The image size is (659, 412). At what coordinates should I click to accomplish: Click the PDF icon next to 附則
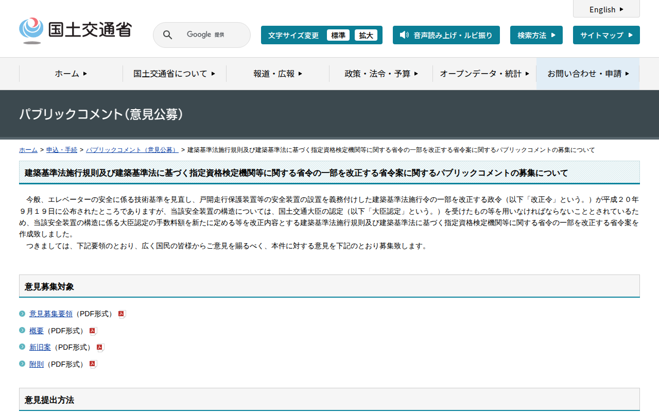[93, 365]
